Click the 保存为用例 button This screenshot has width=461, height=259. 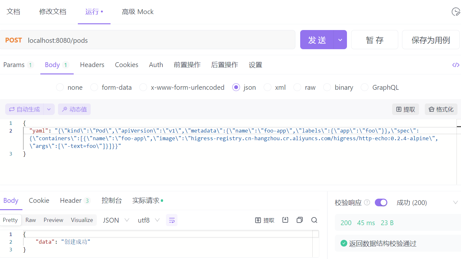(431, 40)
